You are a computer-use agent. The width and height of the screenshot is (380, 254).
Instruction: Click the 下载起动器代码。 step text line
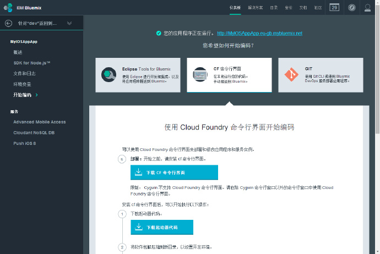146,214
